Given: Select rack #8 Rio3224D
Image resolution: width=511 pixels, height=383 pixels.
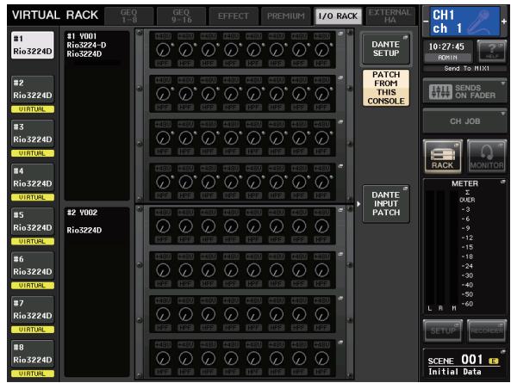Looking at the screenshot, I should [x=32, y=354].
